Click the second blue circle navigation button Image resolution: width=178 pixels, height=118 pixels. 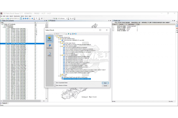tap(26, 18)
